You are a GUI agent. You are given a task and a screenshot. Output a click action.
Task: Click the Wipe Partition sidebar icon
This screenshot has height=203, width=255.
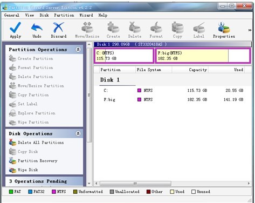point(12,122)
